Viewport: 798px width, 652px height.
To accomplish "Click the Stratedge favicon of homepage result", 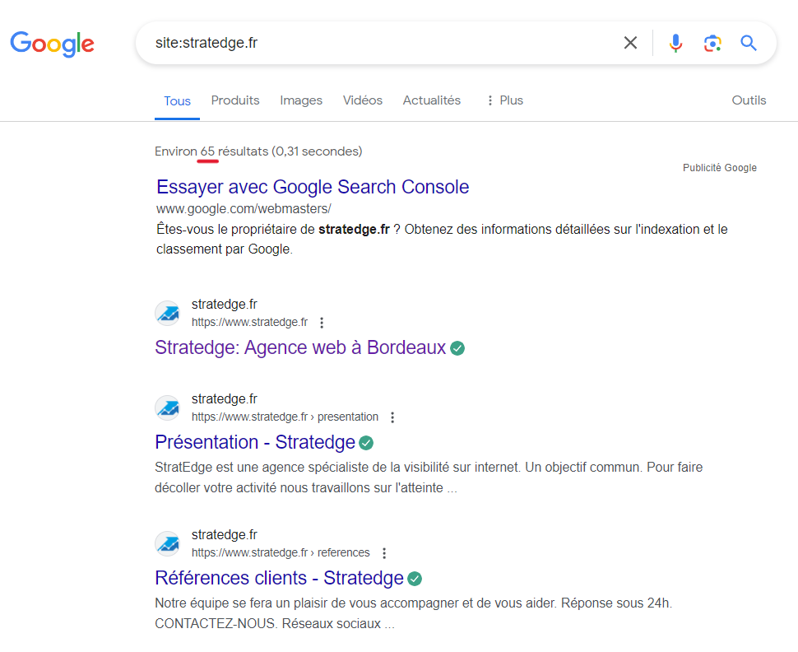I will pyautogui.click(x=168, y=314).
